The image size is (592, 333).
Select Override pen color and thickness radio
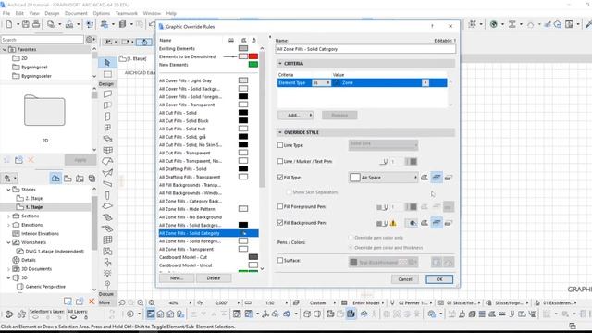click(351, 248)
